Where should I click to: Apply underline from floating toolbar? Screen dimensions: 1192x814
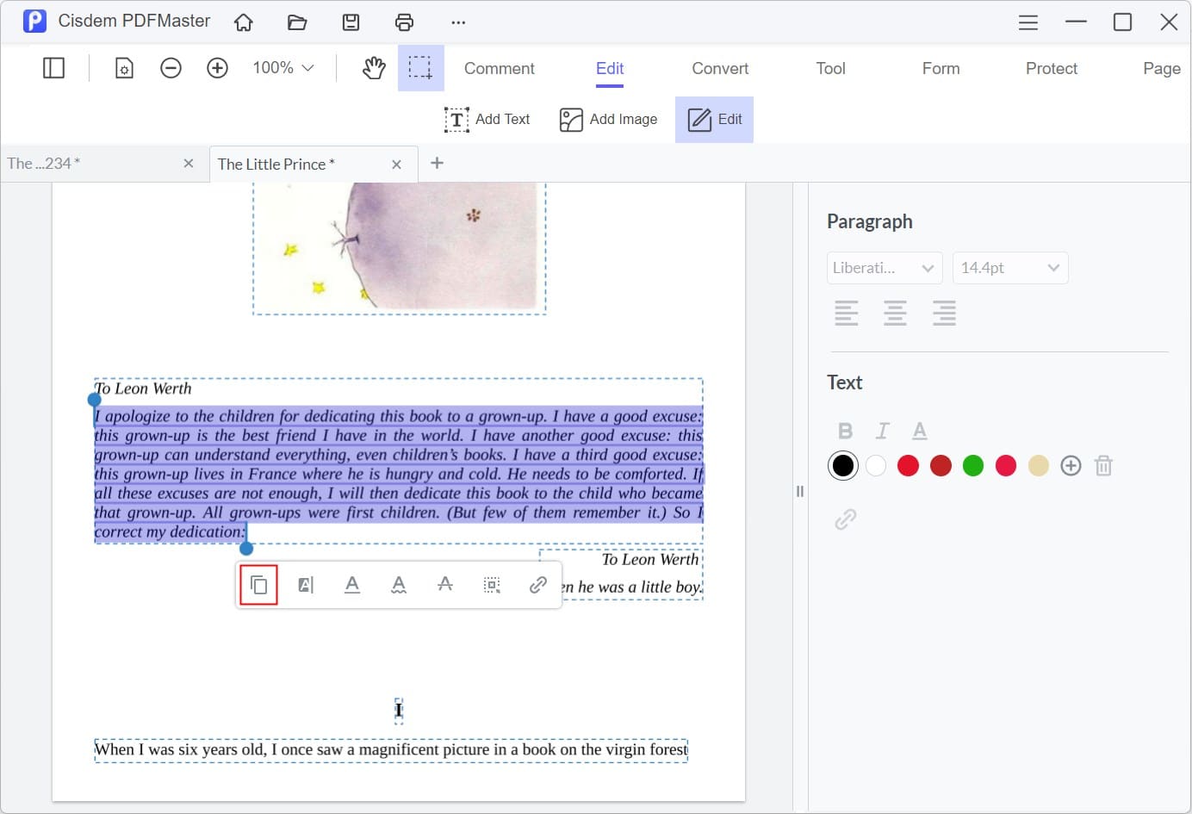pyautogui.click(x=352, y=585)
